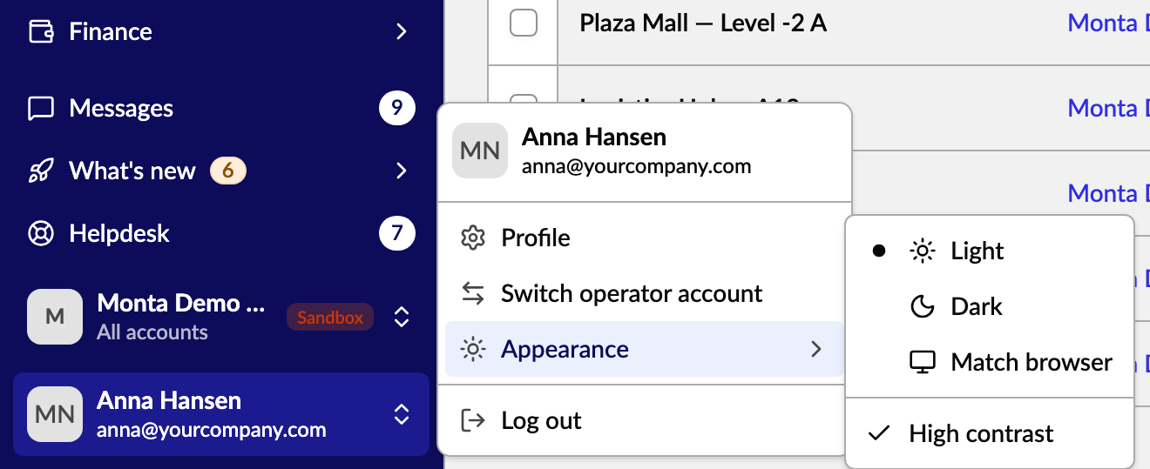Viewport: 1150px width, 469px height.
Task: Check the Plaza Mall row checkbox
Action: click(524, 23)
